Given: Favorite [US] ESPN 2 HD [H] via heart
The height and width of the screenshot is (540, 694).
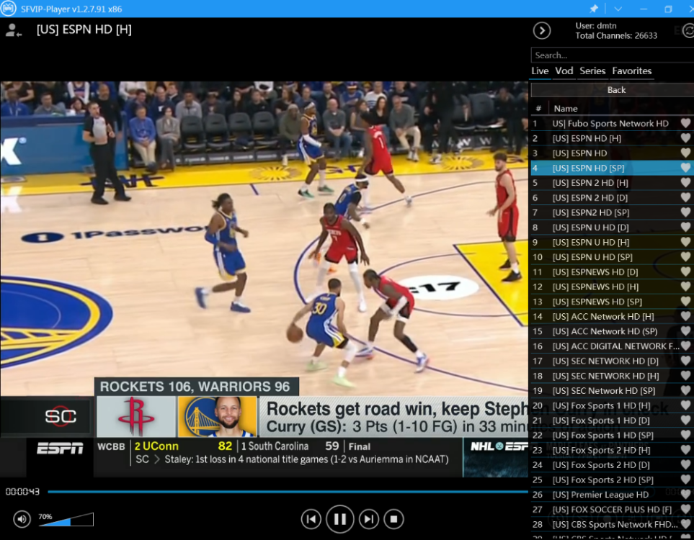Looking at the screenshot, I should coord(685,183).
